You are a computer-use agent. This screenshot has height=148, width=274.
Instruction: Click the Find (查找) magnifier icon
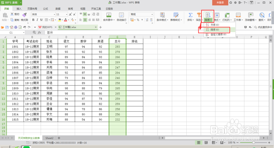coord(262,15)
